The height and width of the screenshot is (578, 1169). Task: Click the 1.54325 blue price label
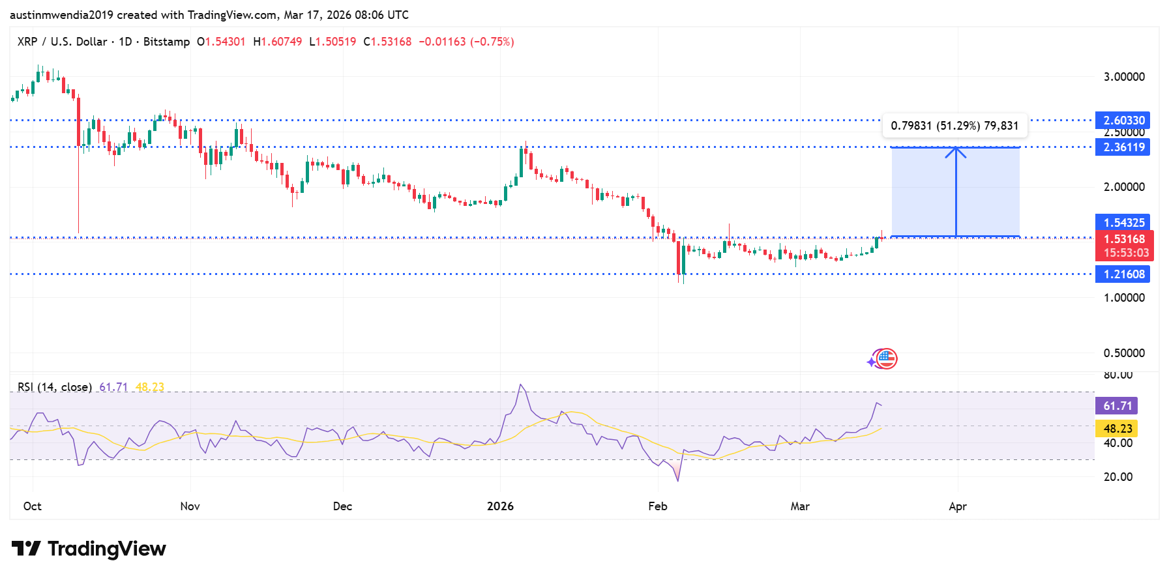(1123, 223)
